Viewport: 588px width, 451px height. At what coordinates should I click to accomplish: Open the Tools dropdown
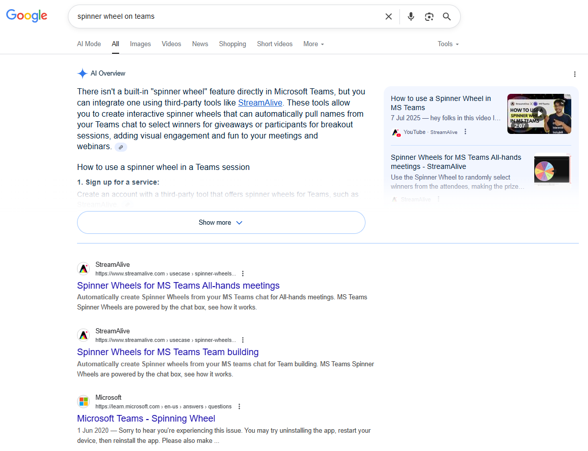tap(448, 44)
